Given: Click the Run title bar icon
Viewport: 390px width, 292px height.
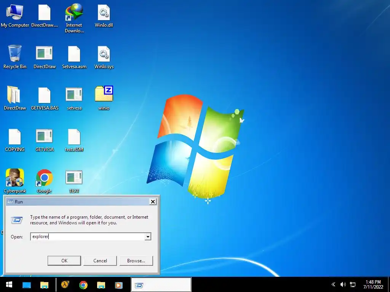Looking at the screenshot, I should click(10, 202).
